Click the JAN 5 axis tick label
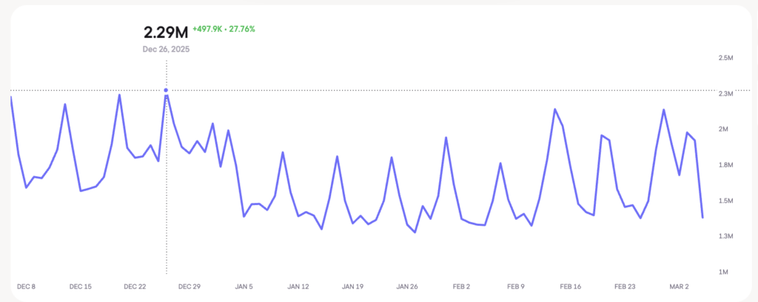Screen dimensions: 758x302 point(244,286)
